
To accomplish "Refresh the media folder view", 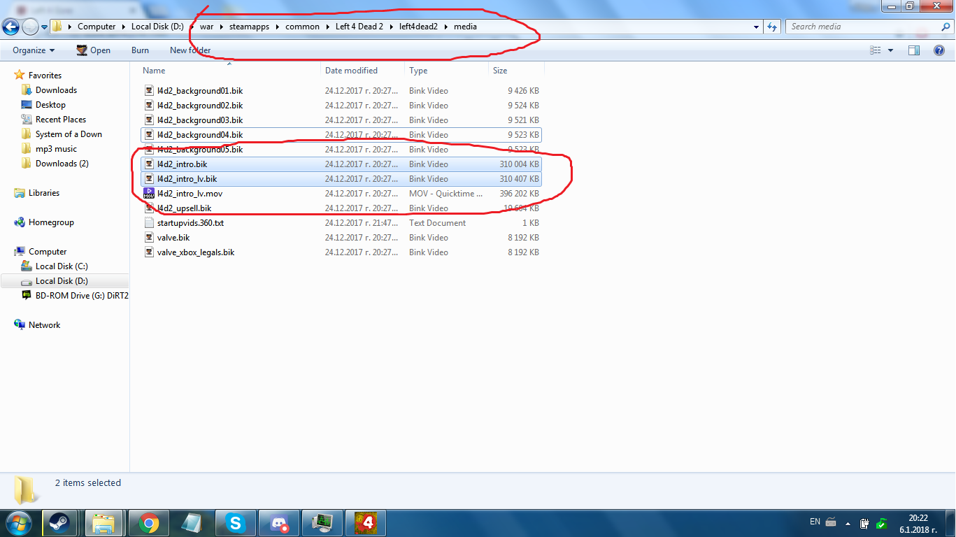I will click(772, 27).
